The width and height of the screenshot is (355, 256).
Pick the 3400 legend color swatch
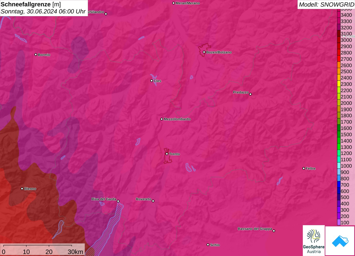coord(339,15)
